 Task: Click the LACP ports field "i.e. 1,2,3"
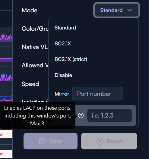coord(109,115)
